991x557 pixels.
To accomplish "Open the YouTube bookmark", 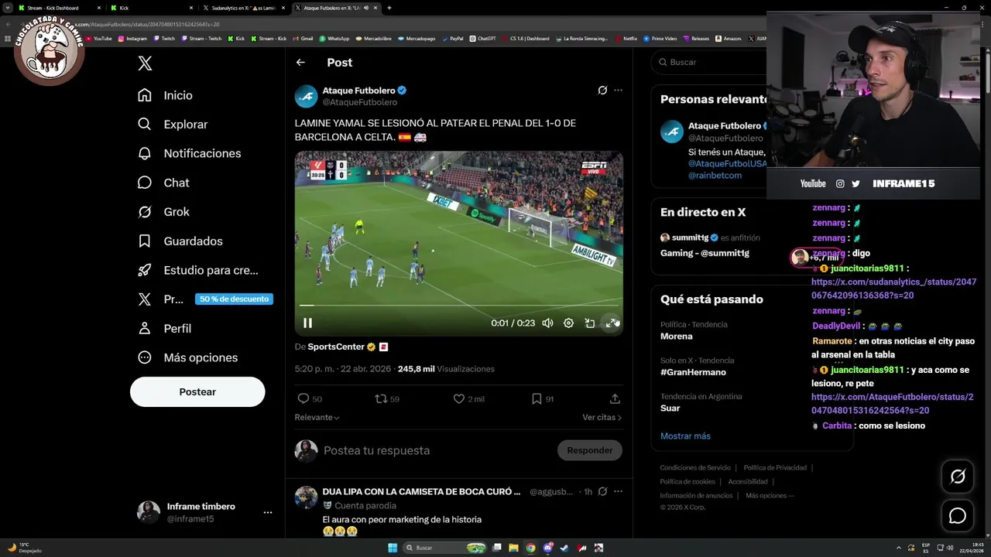I will tap(99, 38).
